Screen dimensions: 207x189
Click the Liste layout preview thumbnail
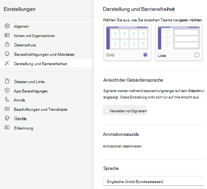tap(179, 38)
